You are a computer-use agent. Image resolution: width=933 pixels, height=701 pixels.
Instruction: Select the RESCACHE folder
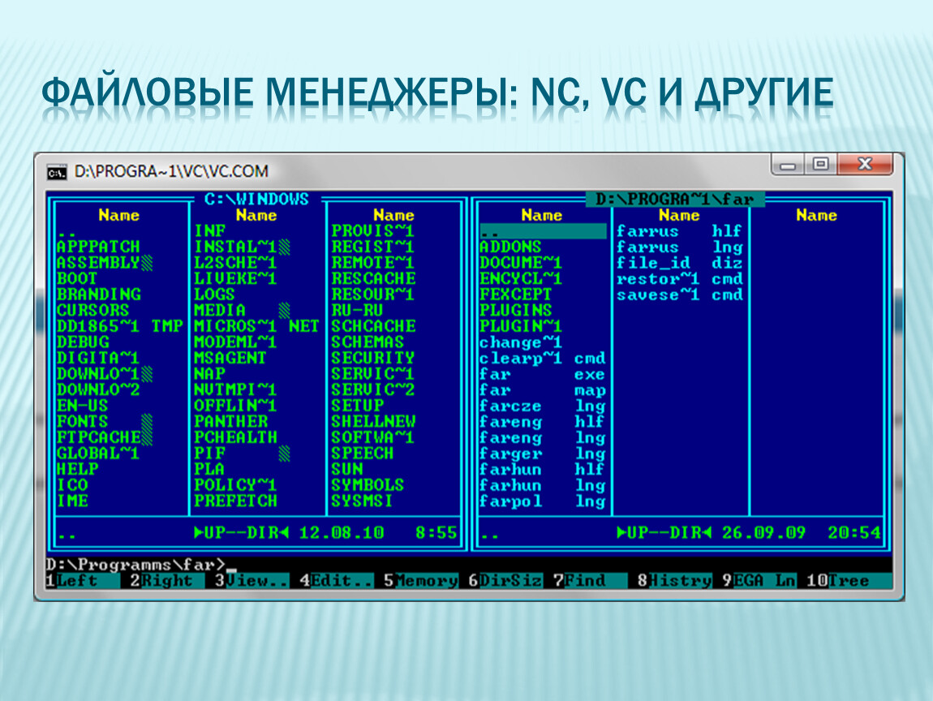coord(373,278)
